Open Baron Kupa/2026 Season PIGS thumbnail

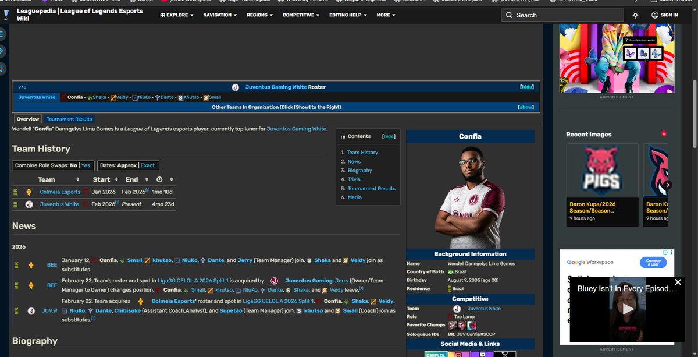pos(602,170)
